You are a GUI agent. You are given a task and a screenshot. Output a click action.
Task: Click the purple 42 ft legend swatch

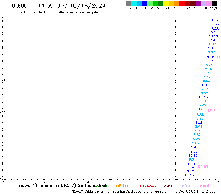[198, 4]
